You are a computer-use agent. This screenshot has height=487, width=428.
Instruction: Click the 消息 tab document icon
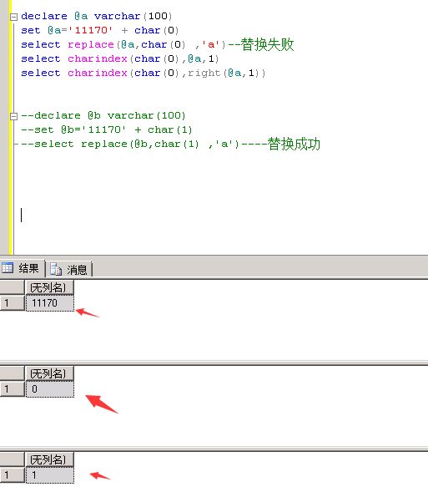(56, 269)
